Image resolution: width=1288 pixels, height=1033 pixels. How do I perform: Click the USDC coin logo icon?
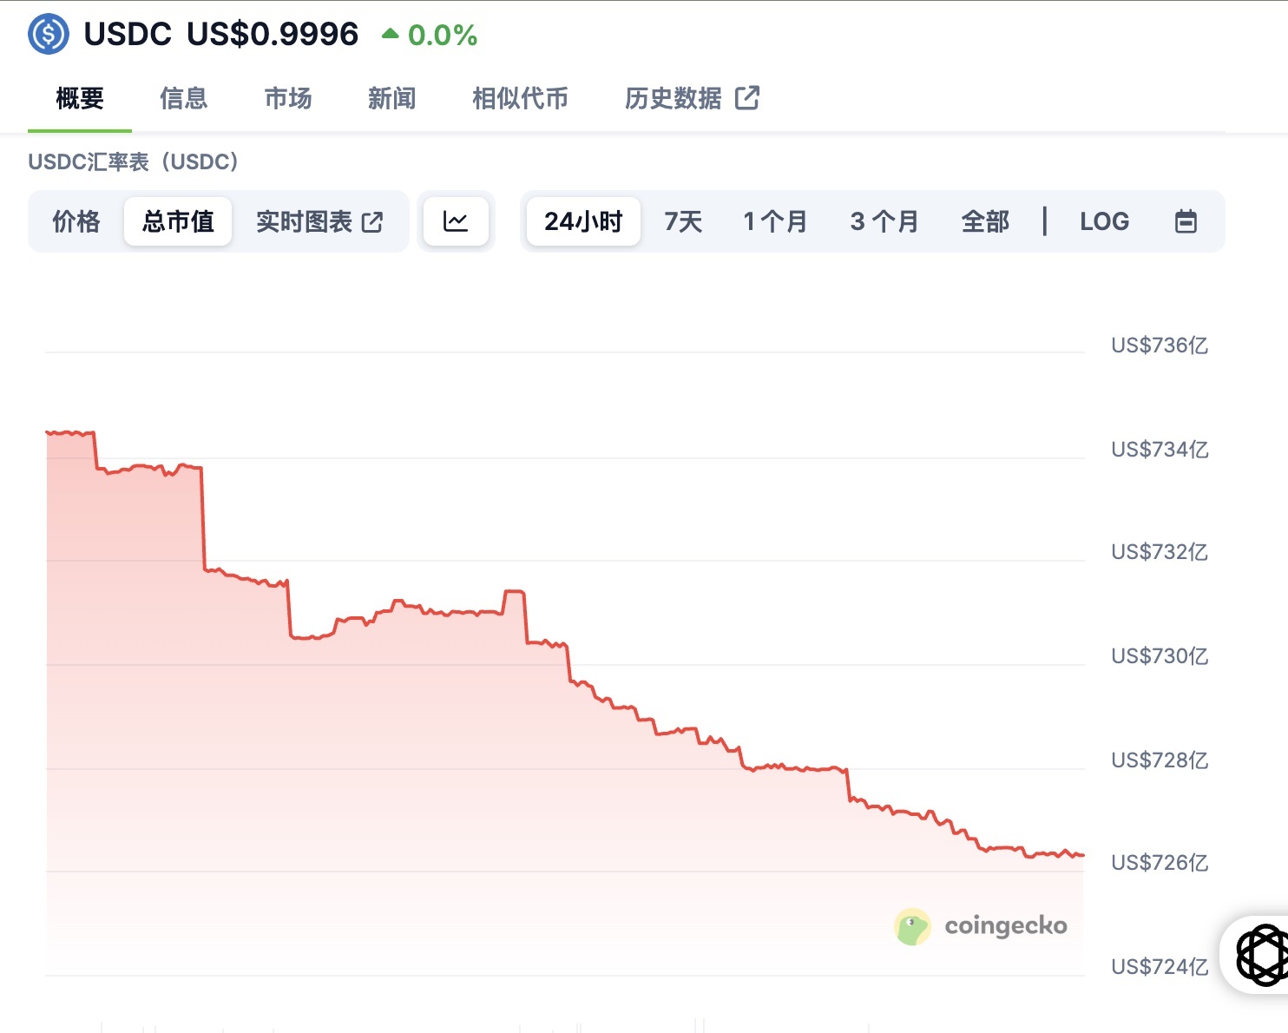[48, 34]
